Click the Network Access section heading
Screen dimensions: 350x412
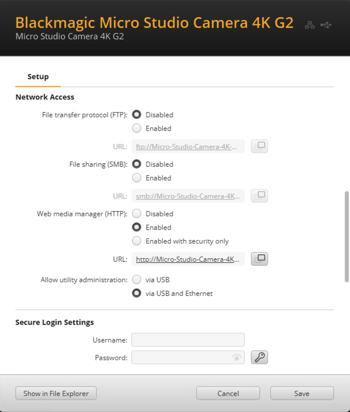(45, 97)
